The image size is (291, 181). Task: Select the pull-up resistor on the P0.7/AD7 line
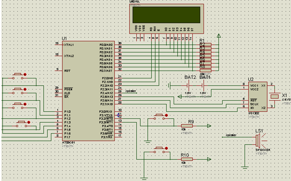pos(206,71)
